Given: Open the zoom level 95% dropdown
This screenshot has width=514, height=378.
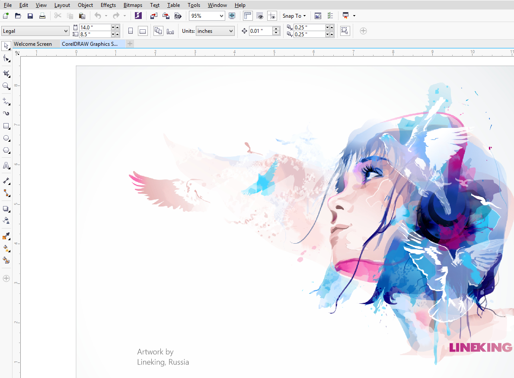Looking at the screenshot, I should point(221,16).
